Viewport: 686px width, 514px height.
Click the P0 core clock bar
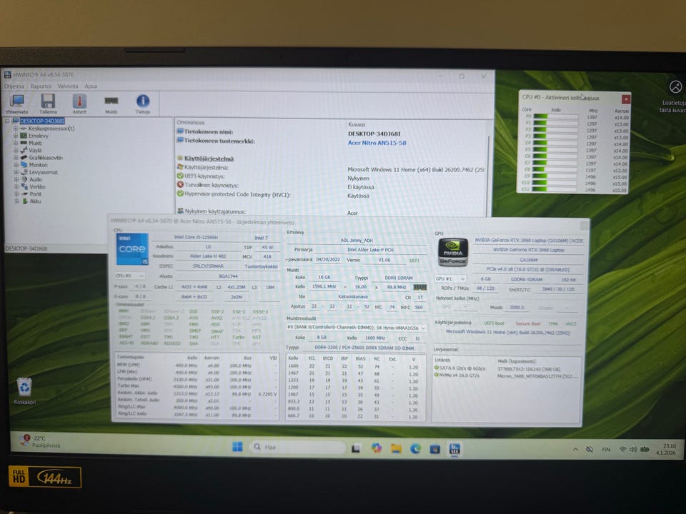(556, 116)
